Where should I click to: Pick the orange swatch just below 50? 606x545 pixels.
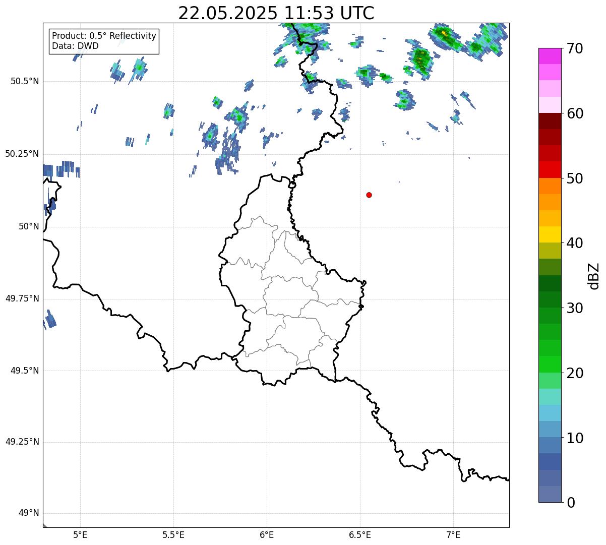coord(551,186)
